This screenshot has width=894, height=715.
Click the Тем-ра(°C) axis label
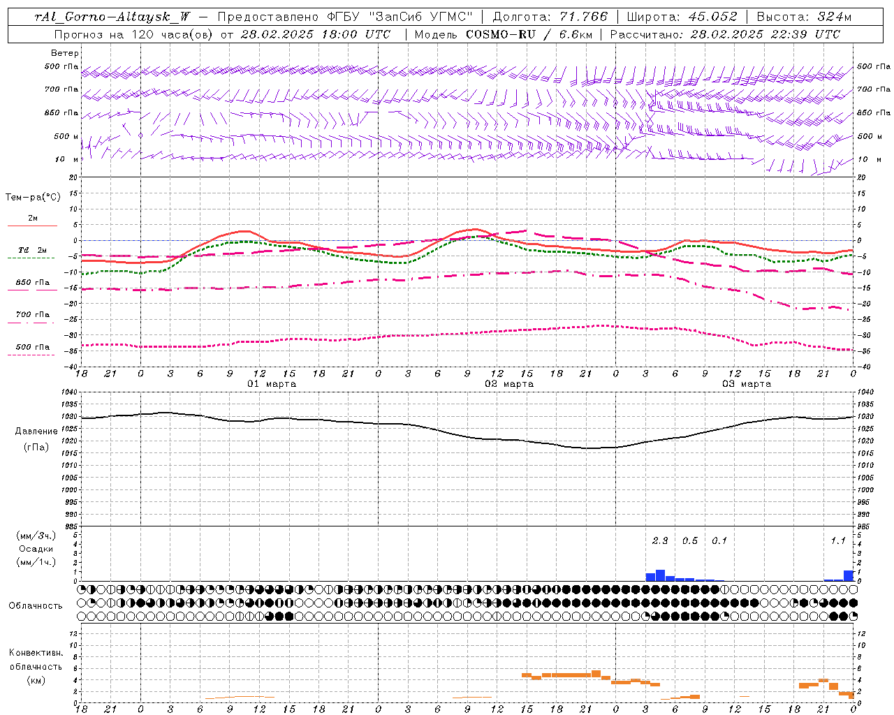pos(33,198)
